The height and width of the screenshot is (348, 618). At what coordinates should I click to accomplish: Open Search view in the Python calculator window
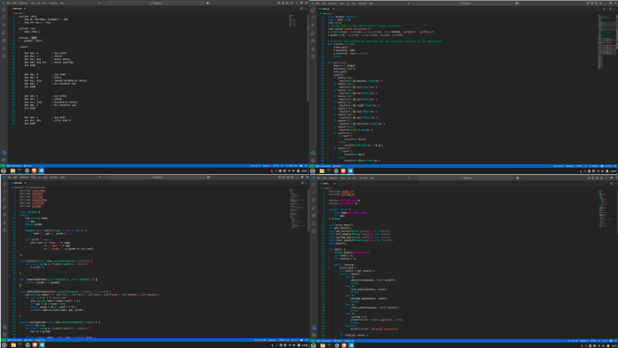coord(313,18)
